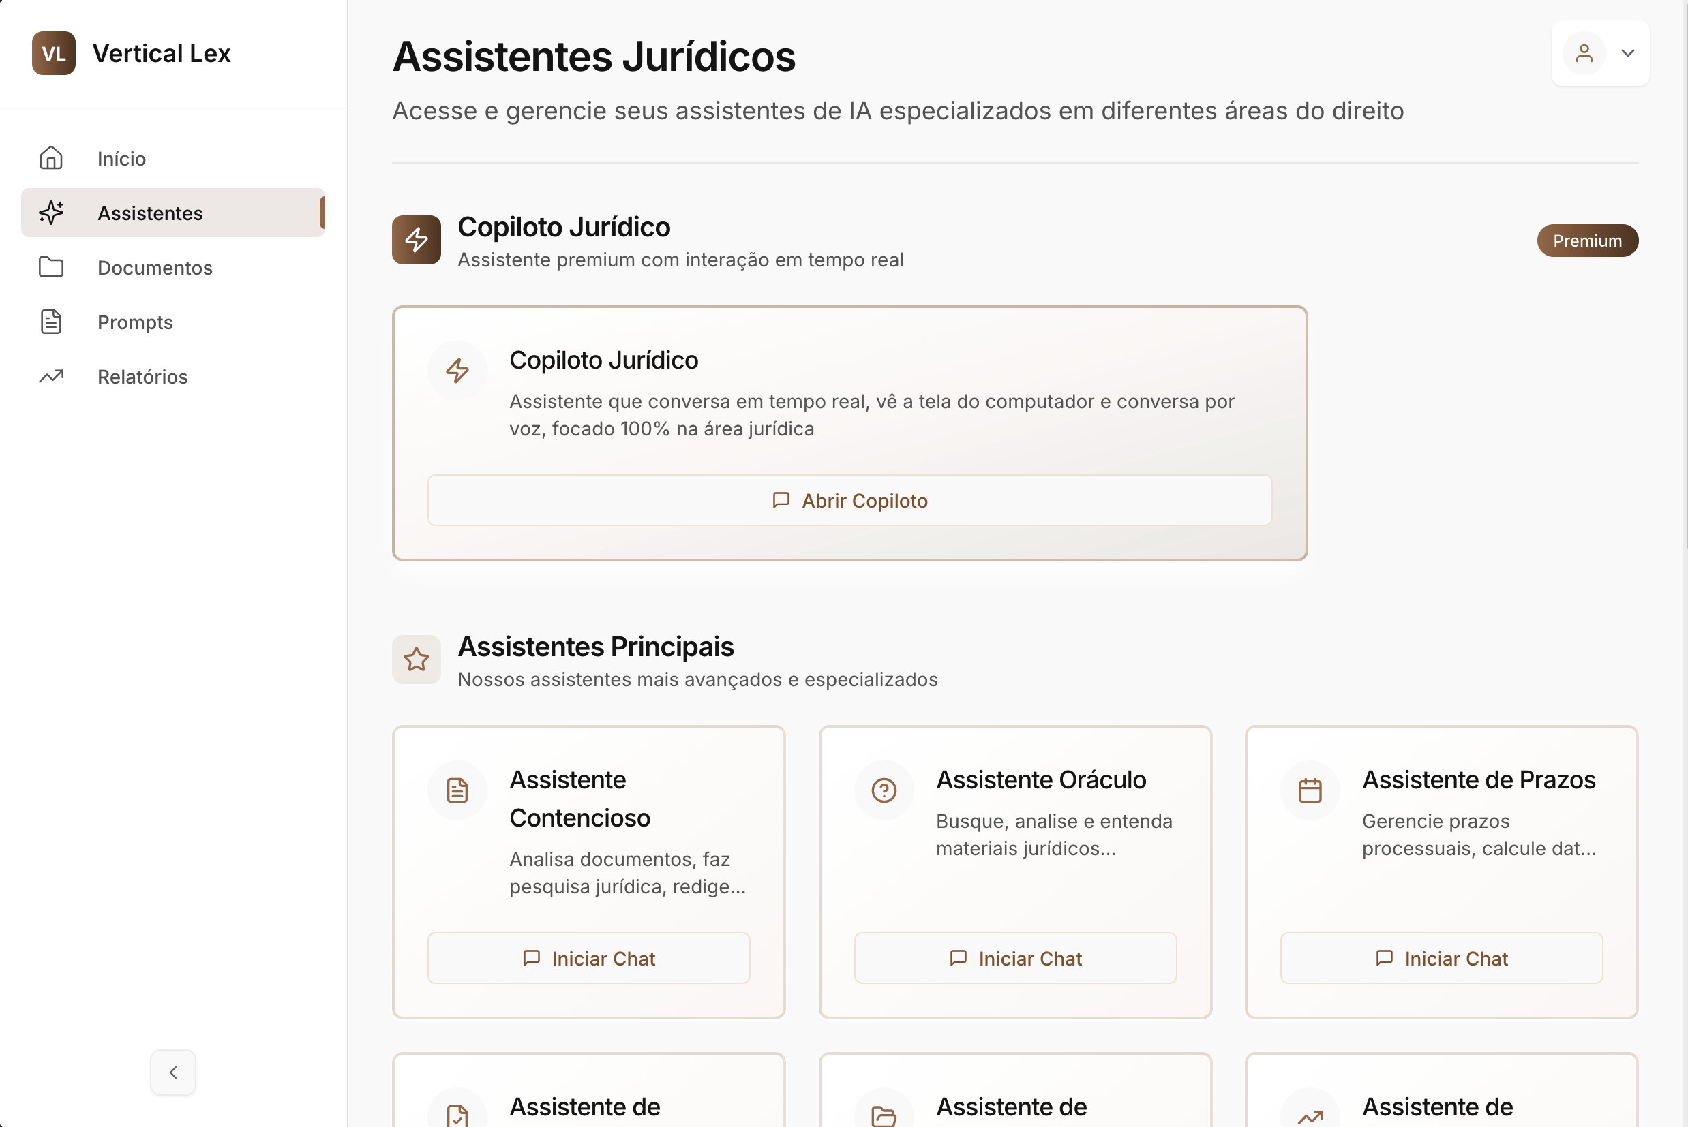
Task: Click the document icon beside Prompts
Action: (51, 322)
